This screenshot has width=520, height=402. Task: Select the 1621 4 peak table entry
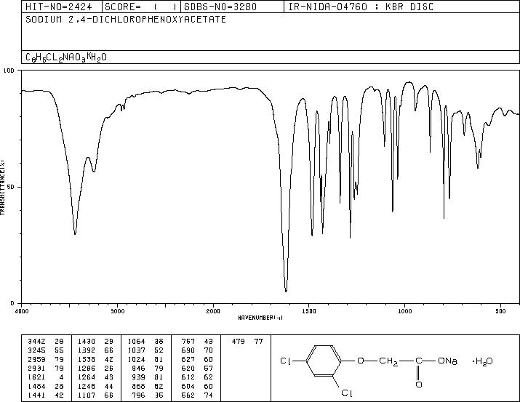[x=45, y=377]
